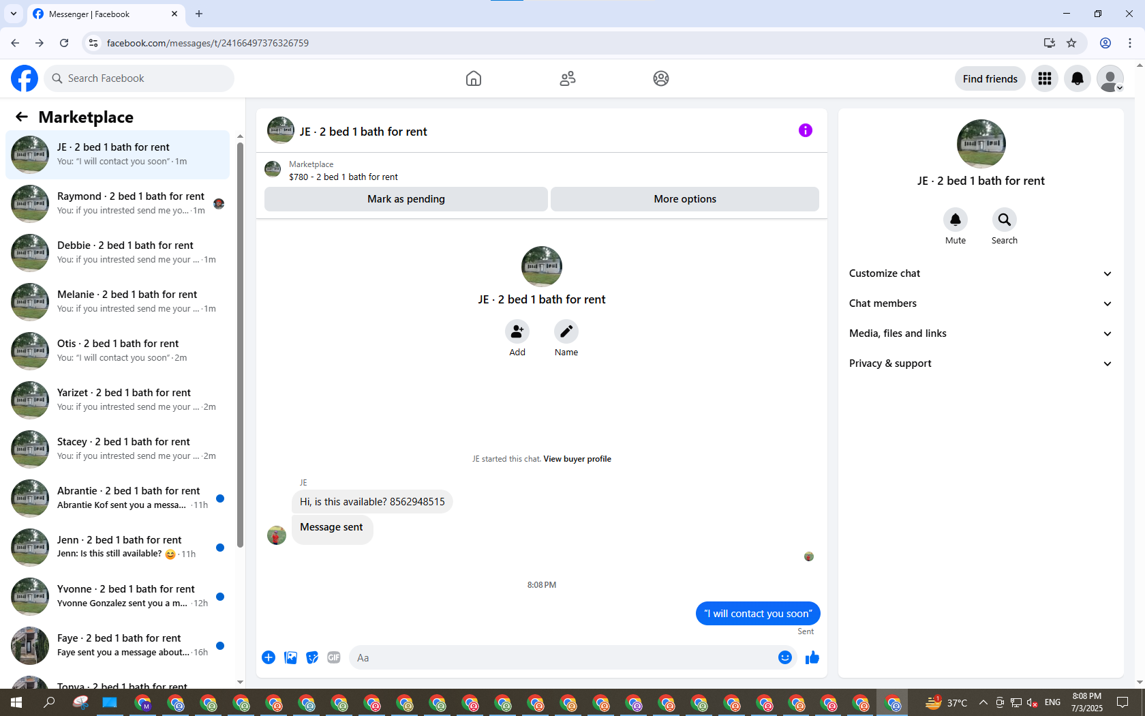Open View buyer profile link
This screenshot has height=716, width=1145.
[577, 459]
